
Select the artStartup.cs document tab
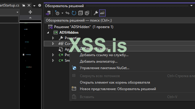point(9,5)
